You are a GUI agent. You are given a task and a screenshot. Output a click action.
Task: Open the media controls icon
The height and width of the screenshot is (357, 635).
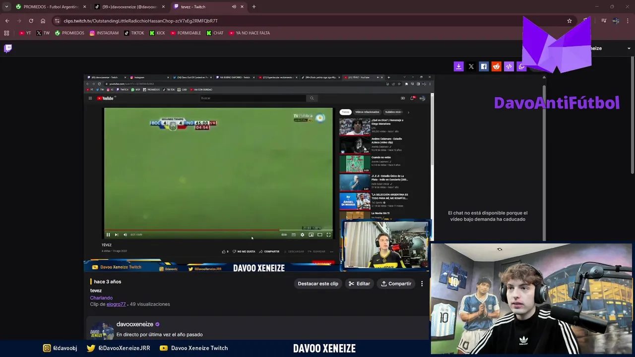point(604,21)
